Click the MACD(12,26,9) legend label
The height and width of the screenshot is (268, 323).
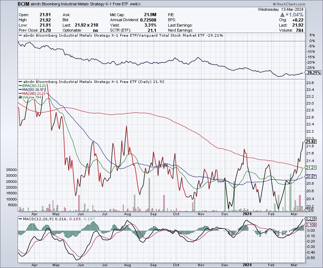[x=38, y=219]
